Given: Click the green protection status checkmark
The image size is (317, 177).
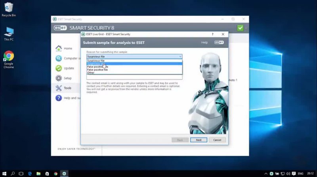Looking at the screenshot, I should point(240,28).
